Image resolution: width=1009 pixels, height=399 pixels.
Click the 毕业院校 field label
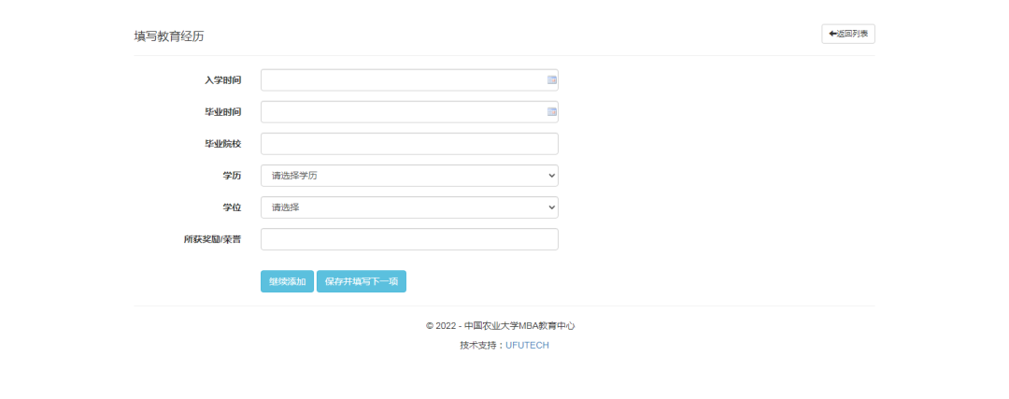pos(222,144)
